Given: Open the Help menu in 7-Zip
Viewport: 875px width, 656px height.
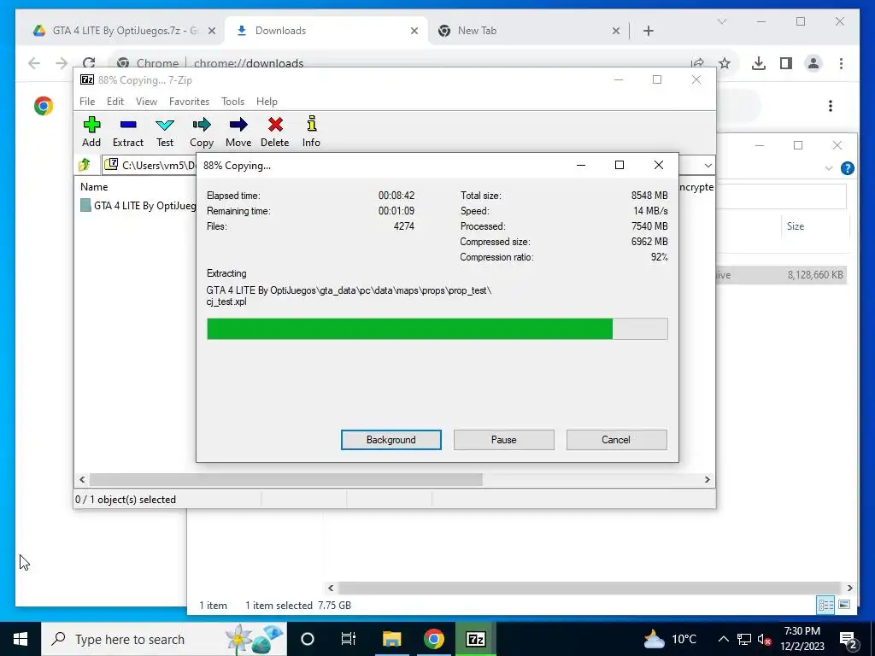Looking at the screenshot, I should 267,102.
